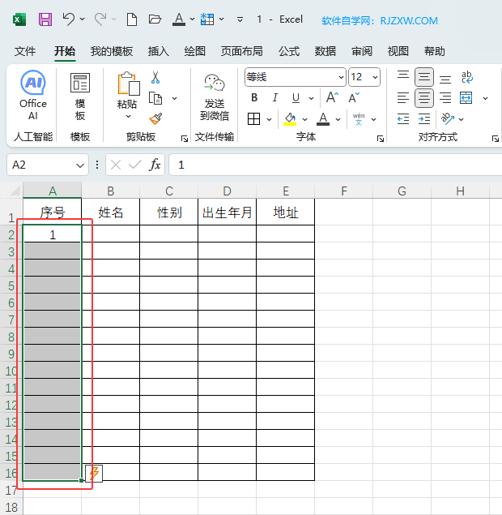Switch to 公式 (Formulas) tab

click(289, 51)
